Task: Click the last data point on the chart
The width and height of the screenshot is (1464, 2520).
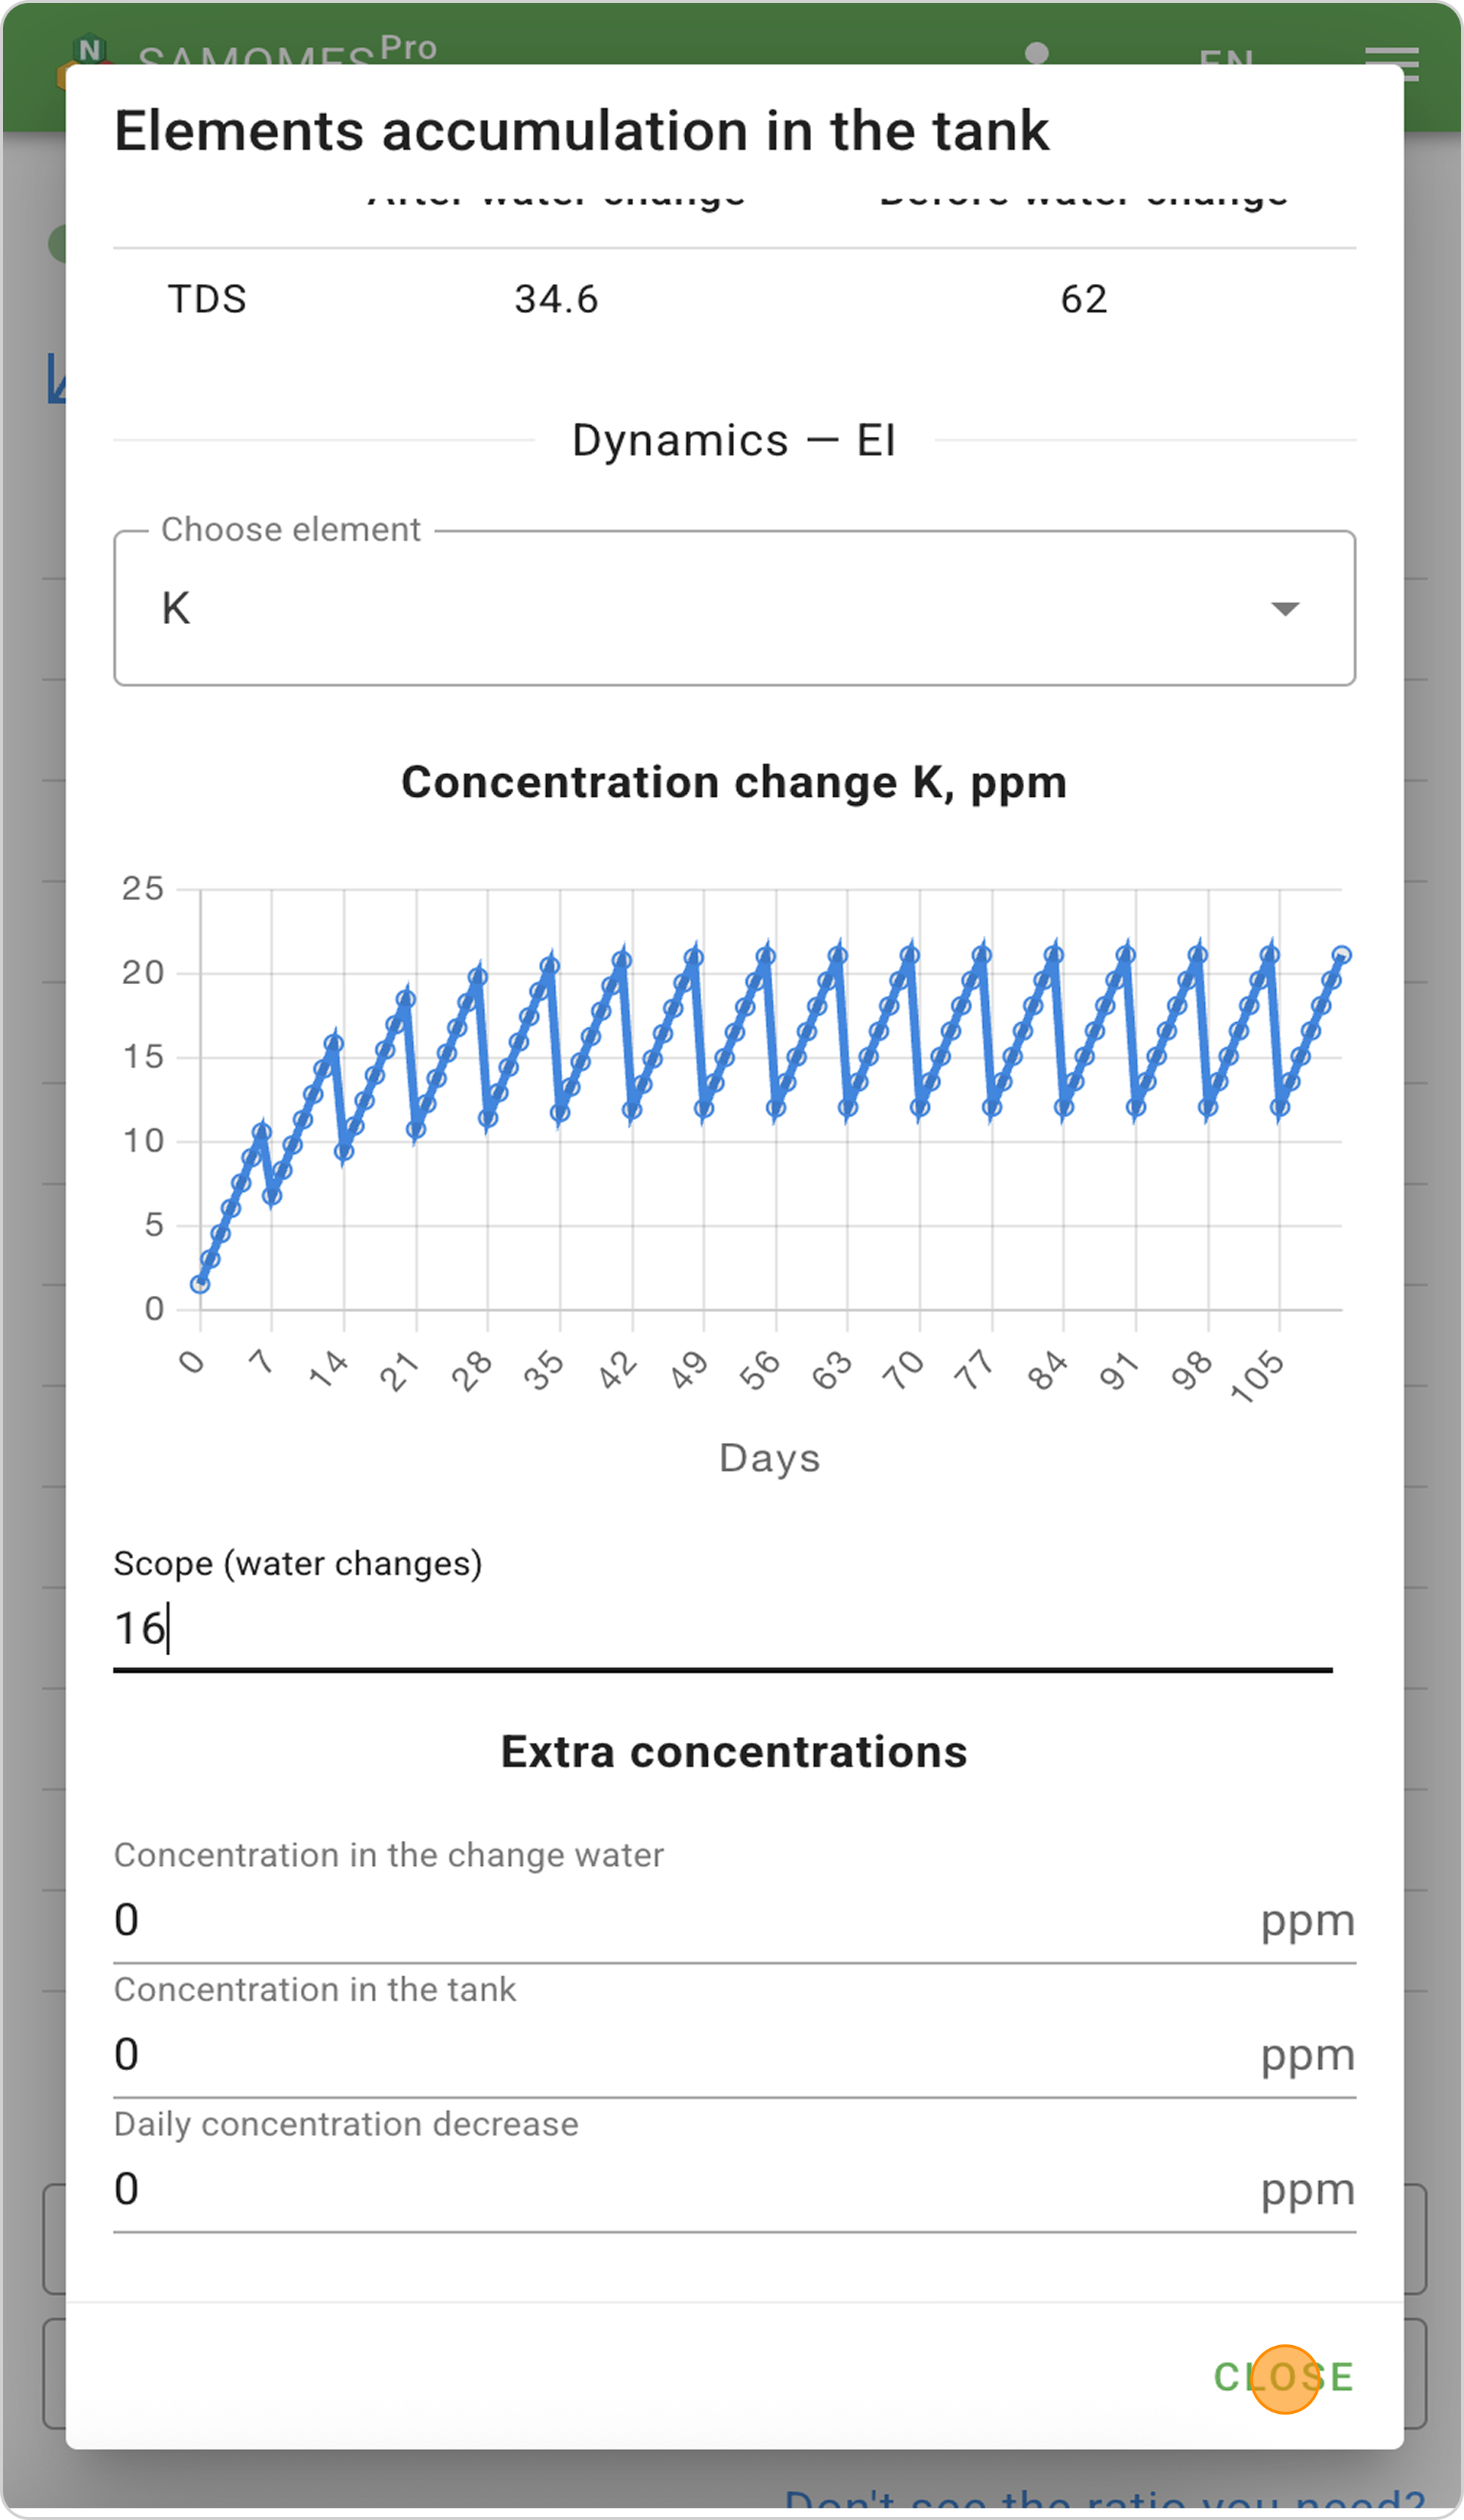Action: 1342,955
